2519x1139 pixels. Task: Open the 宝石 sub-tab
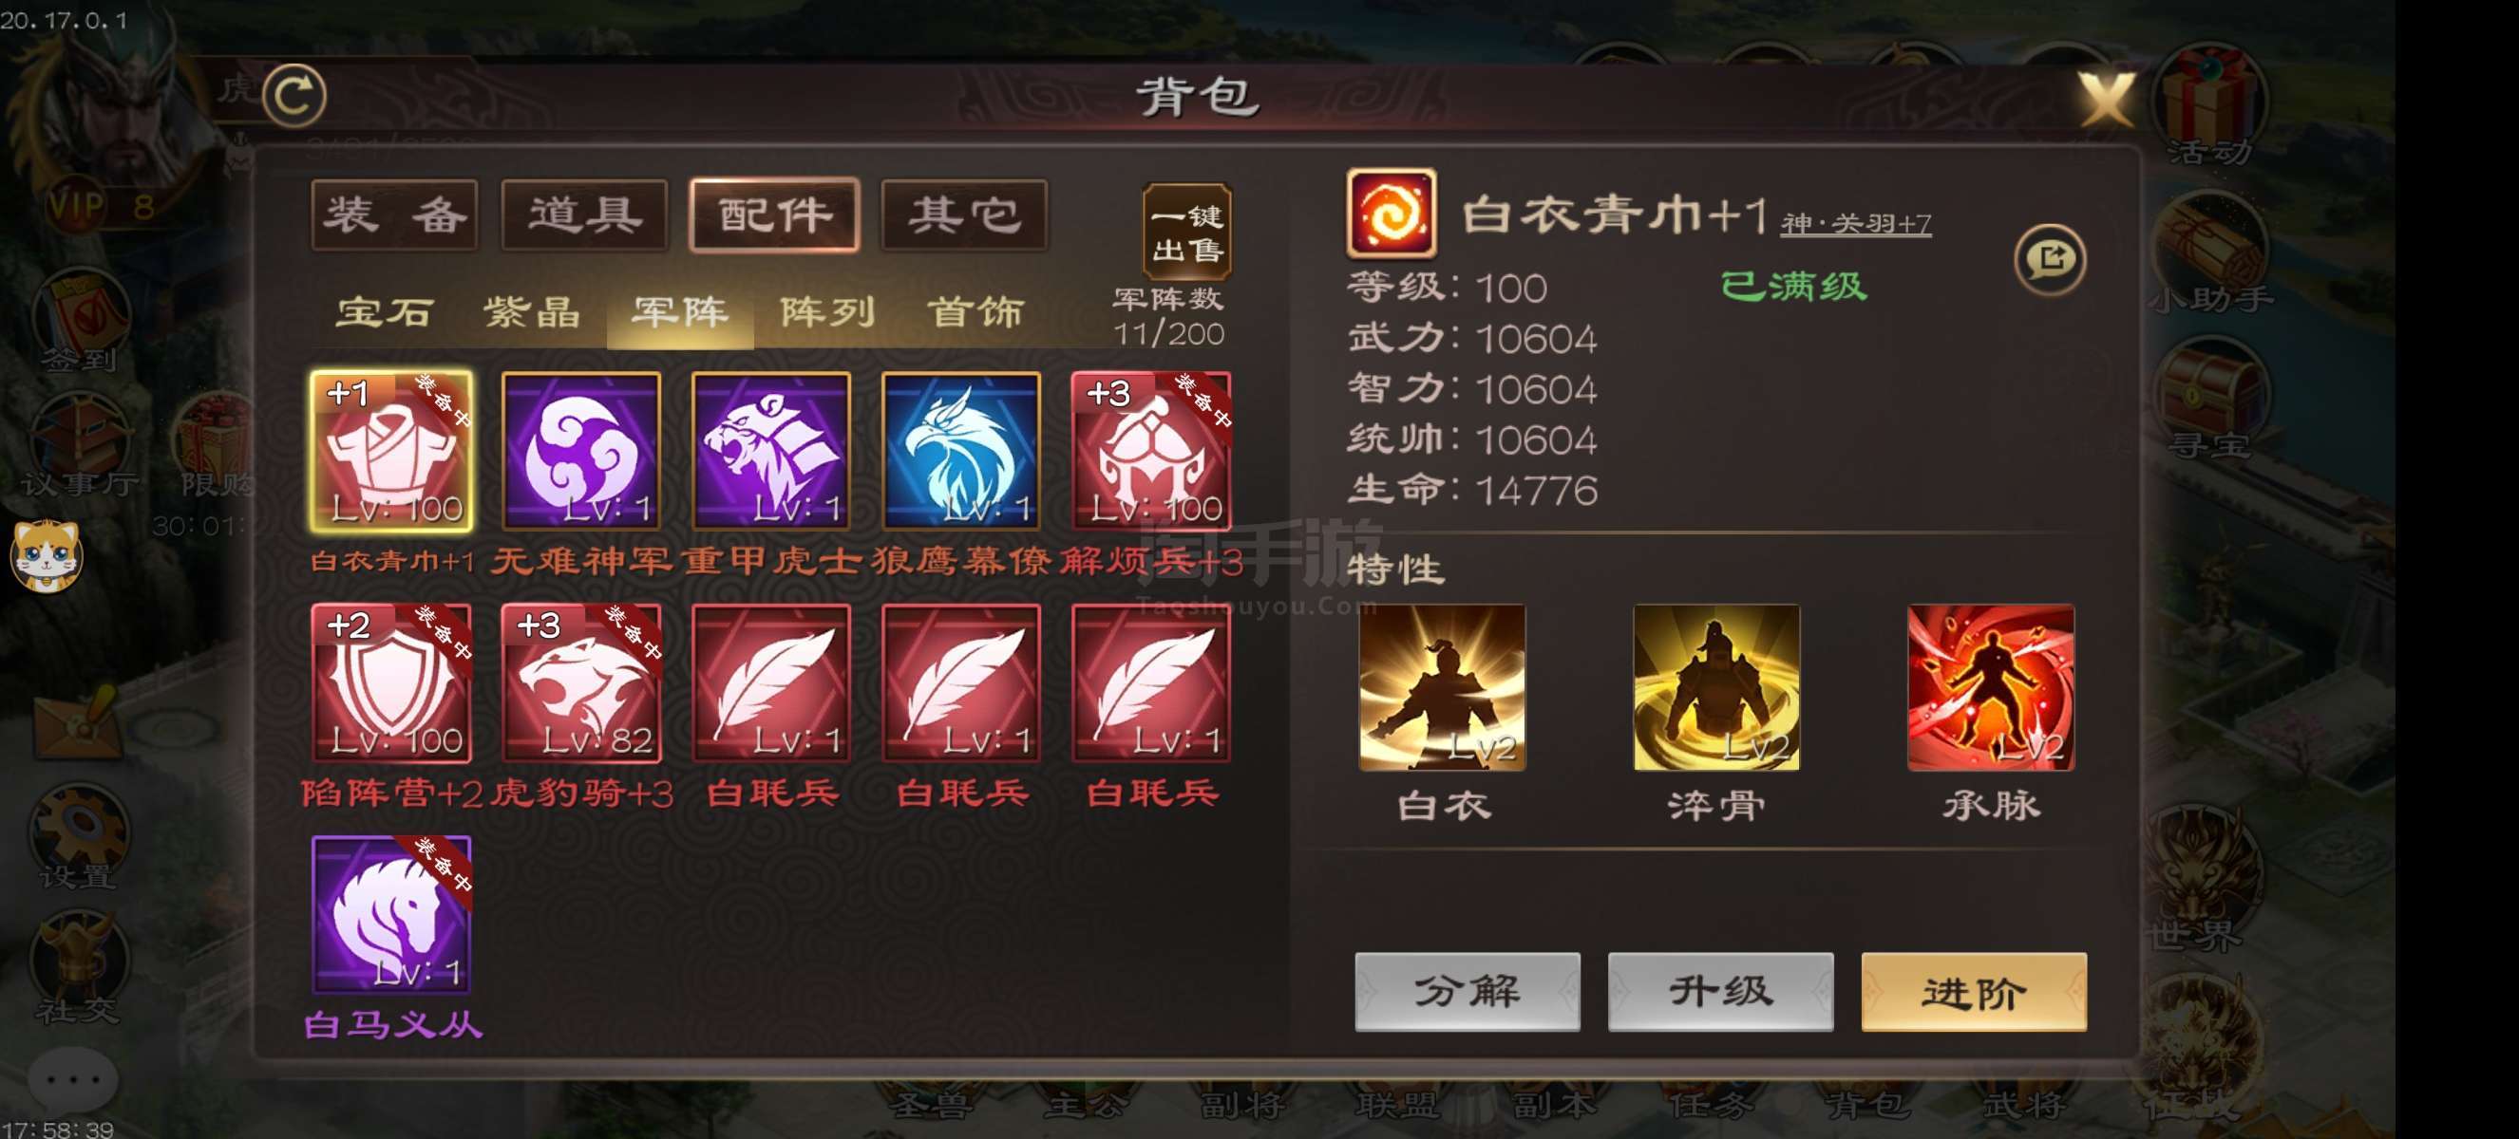click(x=385, y=312)
